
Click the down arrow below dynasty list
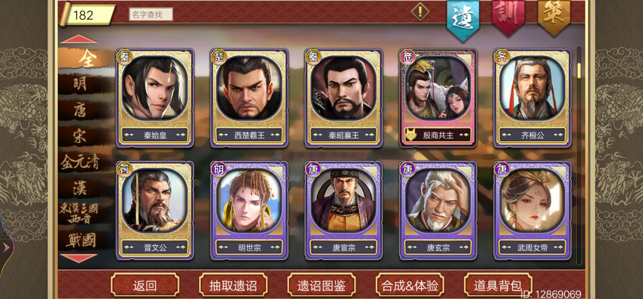(x=79, y=258)
